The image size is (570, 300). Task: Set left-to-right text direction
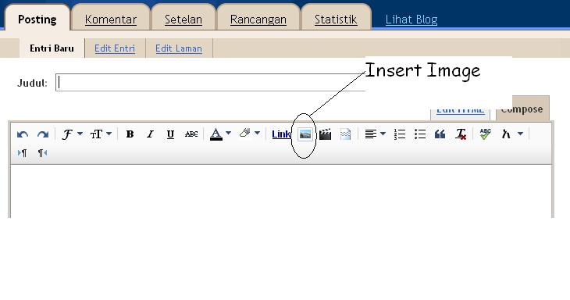pyautogui.click(x=22, y=153)
